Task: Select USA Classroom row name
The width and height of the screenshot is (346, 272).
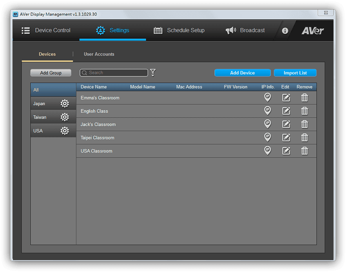Action: tap(96, 151)
